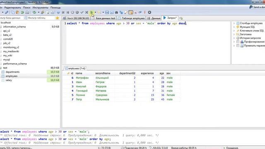Click the Print icon in toolbar
Image resolution: width=265 pixels, height=149 pixels.
(x=27, y=12)
